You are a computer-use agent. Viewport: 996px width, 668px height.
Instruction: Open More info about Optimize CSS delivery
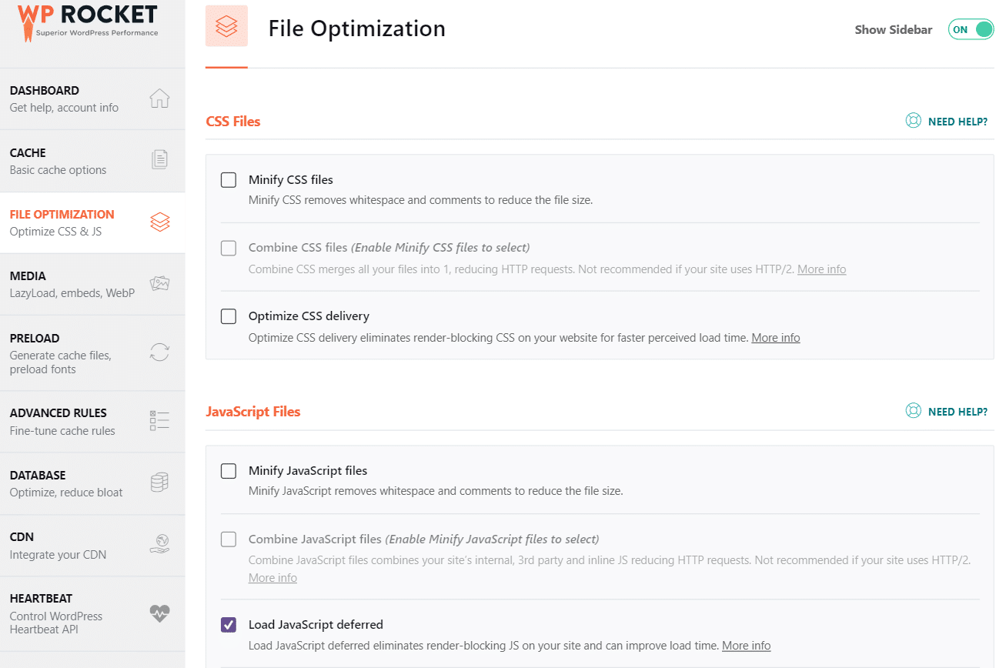pos(775,337)
